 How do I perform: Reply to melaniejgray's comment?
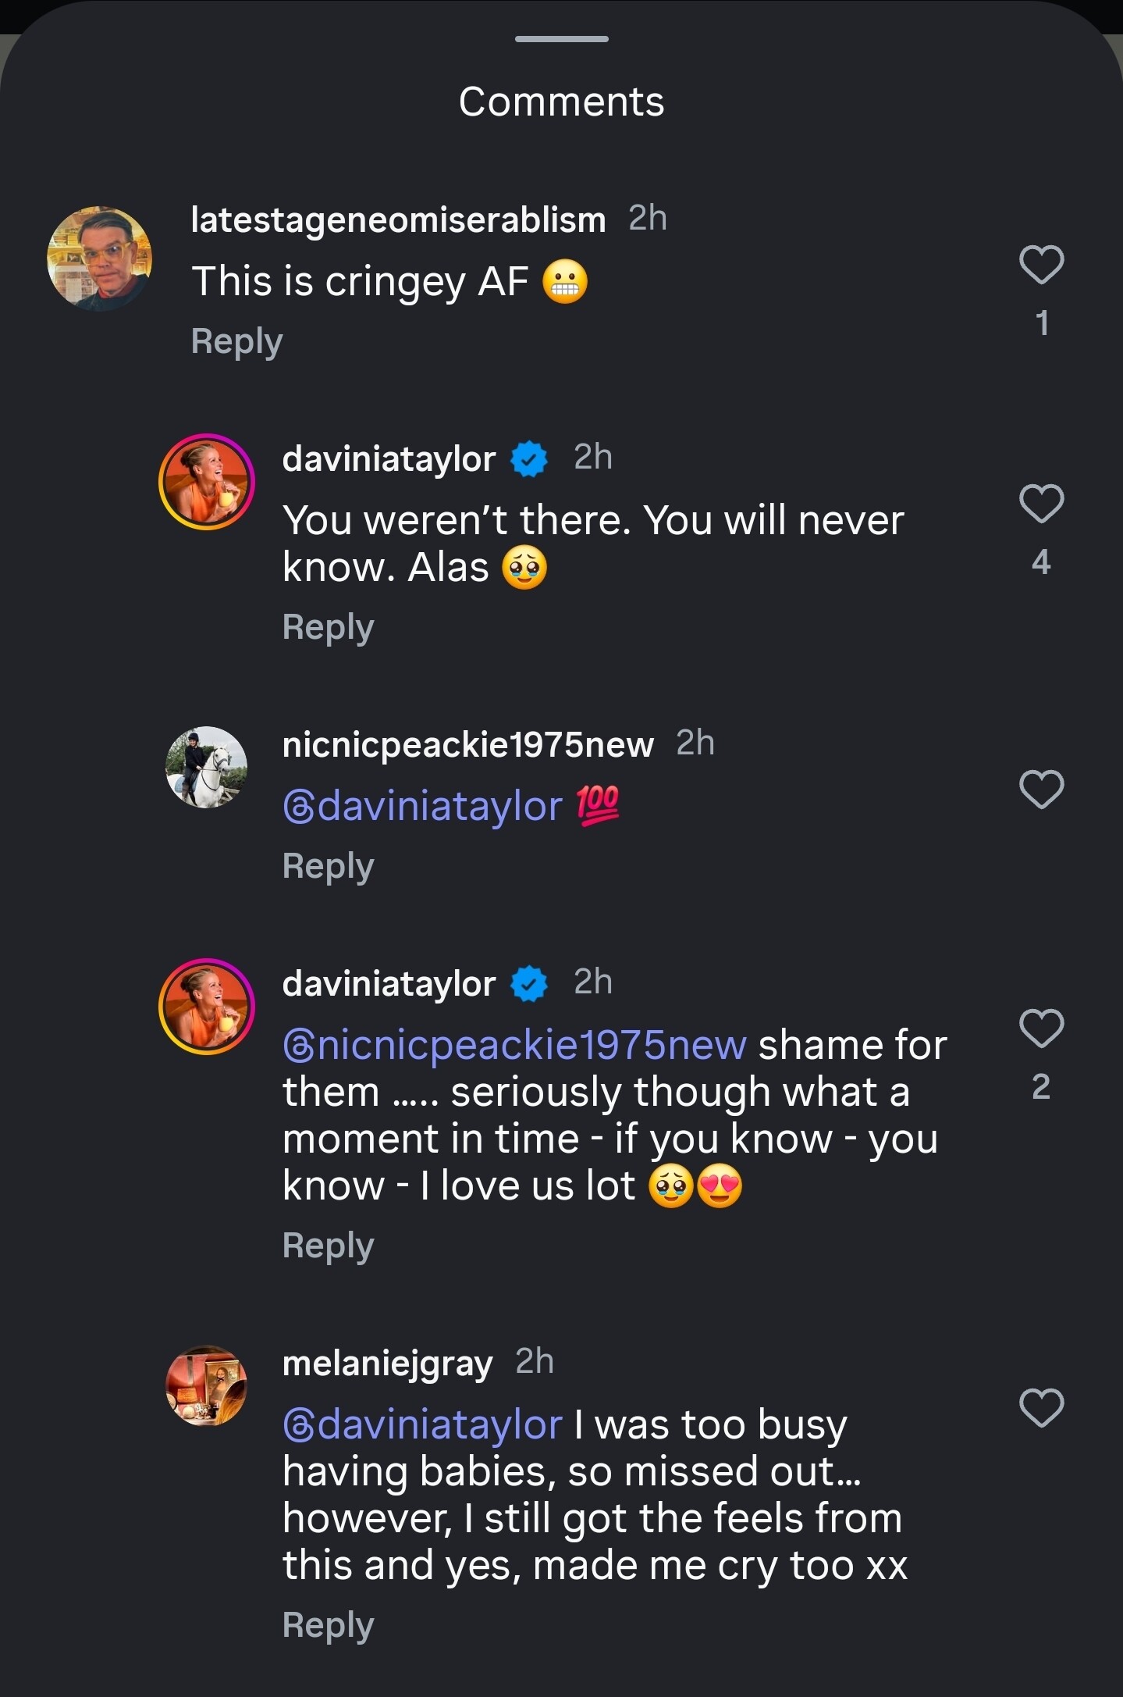coord(328,1626)
